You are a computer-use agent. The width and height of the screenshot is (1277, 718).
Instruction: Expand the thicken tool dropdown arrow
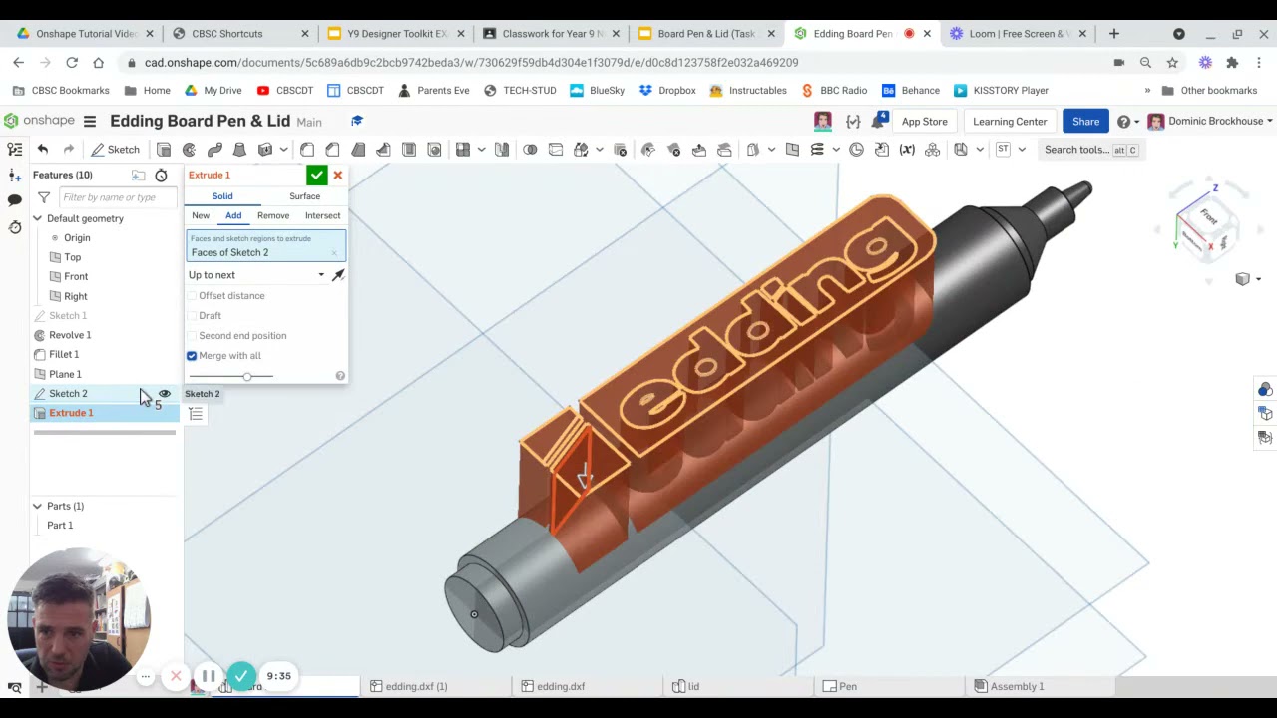[x=283, y=150]
